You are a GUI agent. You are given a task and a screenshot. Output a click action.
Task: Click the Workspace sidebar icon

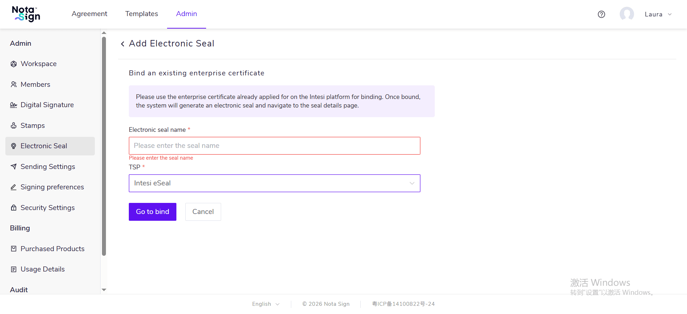tap(14, 64)
